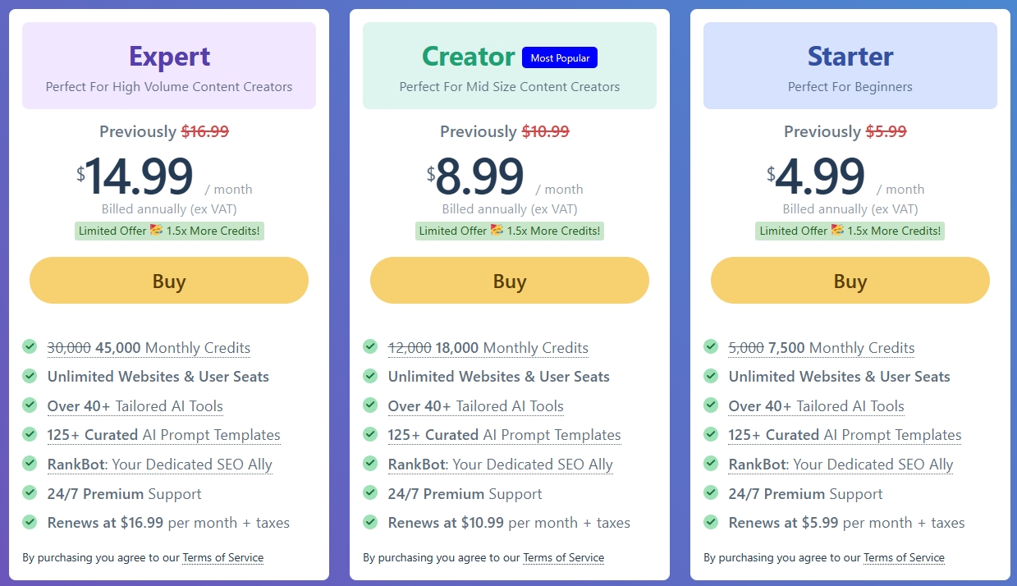1017x586 pixels.
Task: Open Terms of Service link under Starter plan
Action: point(905,558)
